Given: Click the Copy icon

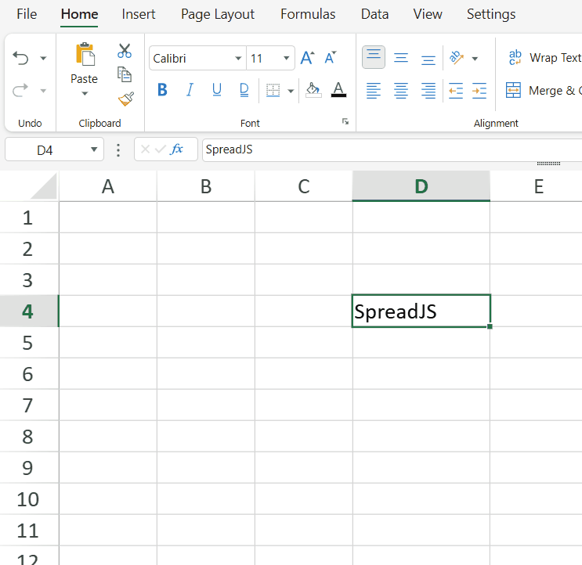Looking at the screenshot, I should click(125, 74).
